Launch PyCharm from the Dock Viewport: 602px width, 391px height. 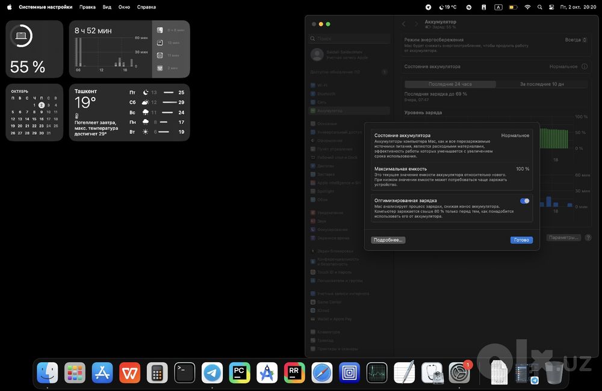point(240,372)
